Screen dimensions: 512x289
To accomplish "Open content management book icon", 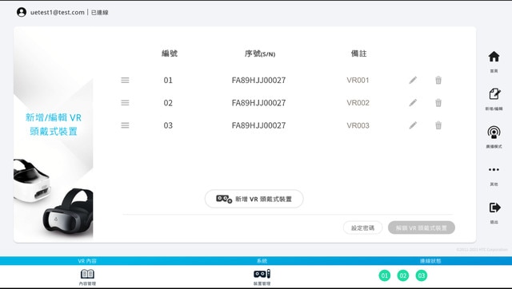I will [x=87, y=274].
